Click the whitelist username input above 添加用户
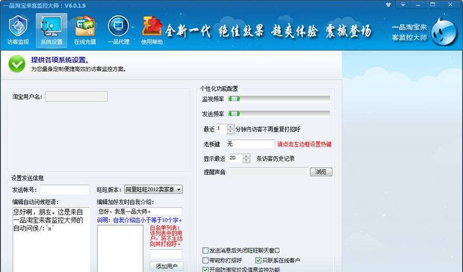Viewport: 463px width, 272px height. [166, 255]
